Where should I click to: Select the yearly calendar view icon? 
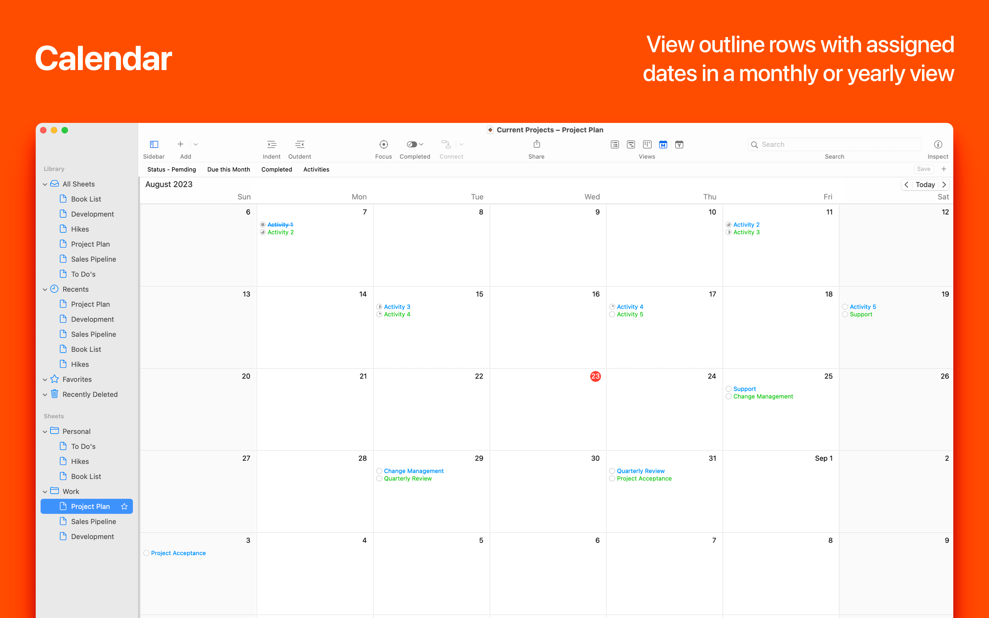[679, 144]
